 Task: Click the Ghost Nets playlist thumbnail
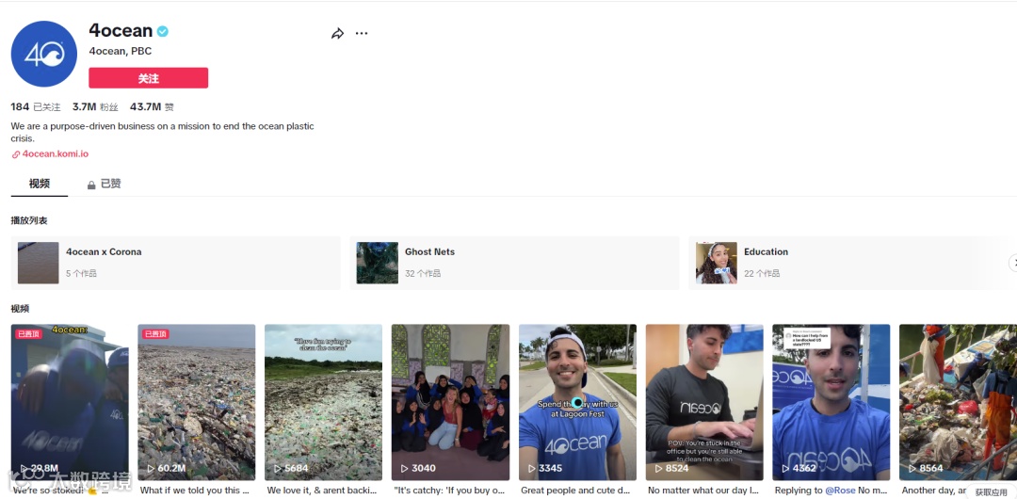click(377, 263)
